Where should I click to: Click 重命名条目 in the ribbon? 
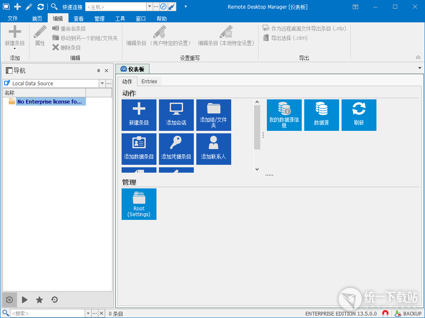[x=69, y=29]
